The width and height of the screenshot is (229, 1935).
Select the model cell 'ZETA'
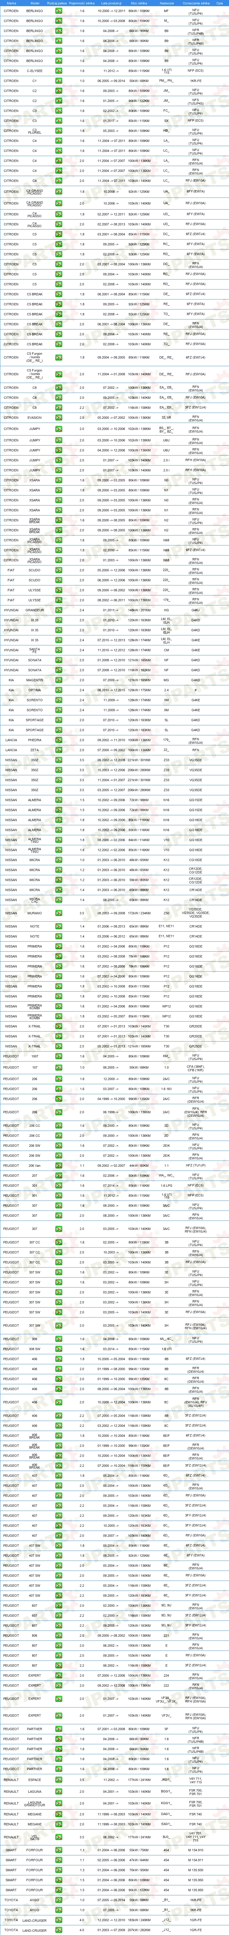tap(35, 750)
